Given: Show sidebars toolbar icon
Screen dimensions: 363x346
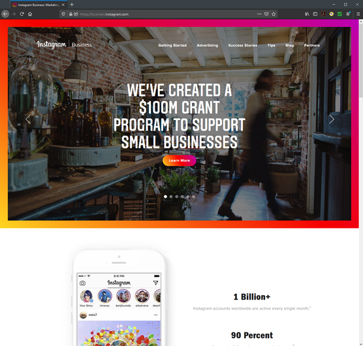Looking at the screenshot, I should pyautogui.click(x=315, y=14).
